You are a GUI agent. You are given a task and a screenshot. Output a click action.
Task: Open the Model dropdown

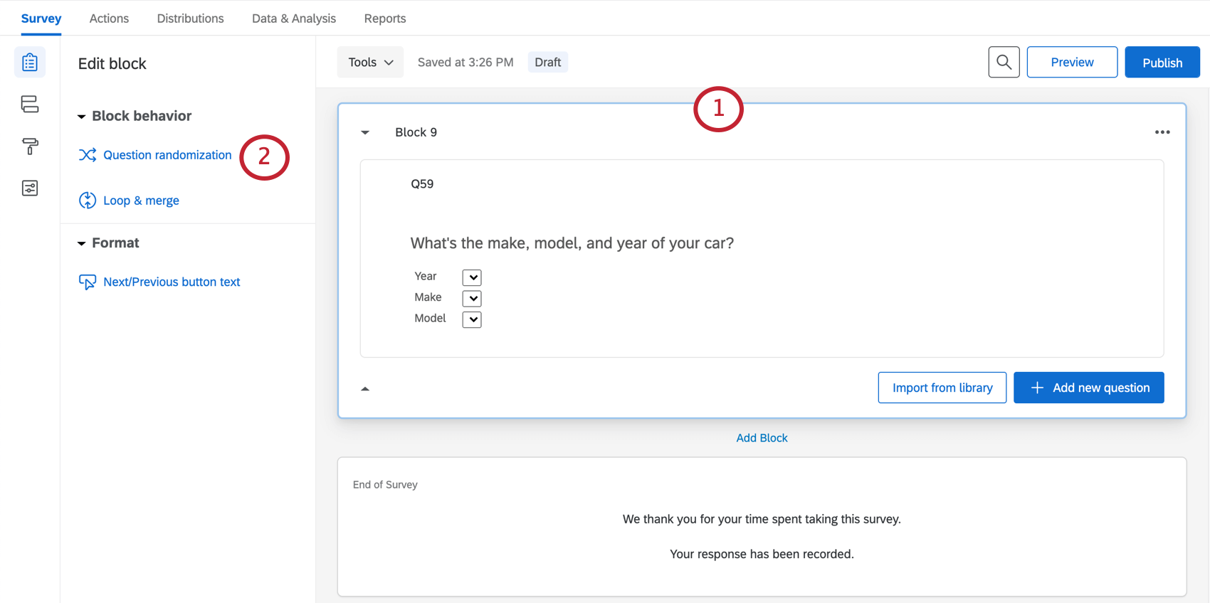pyautogui.click(x=472, y=319)
